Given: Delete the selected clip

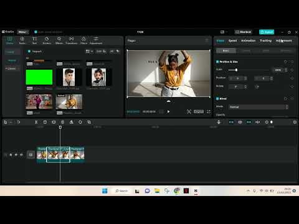Looking at the screenshot, I should (x=45, y=122).
